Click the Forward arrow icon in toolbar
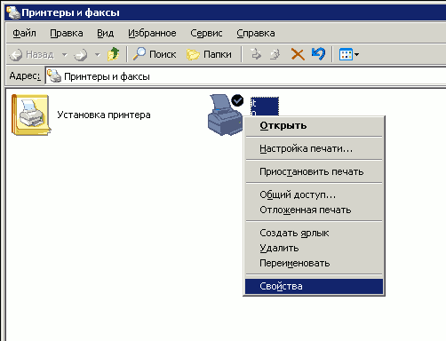 tap(81, 55)
